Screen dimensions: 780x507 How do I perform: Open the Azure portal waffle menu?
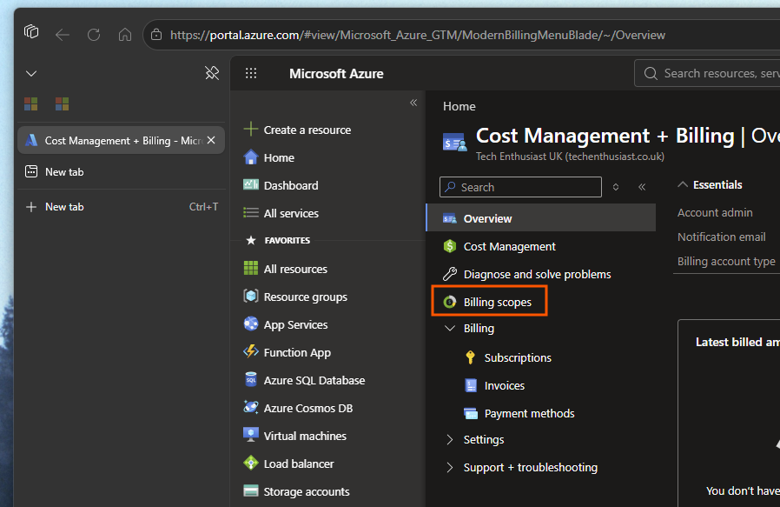coord(251,74)
